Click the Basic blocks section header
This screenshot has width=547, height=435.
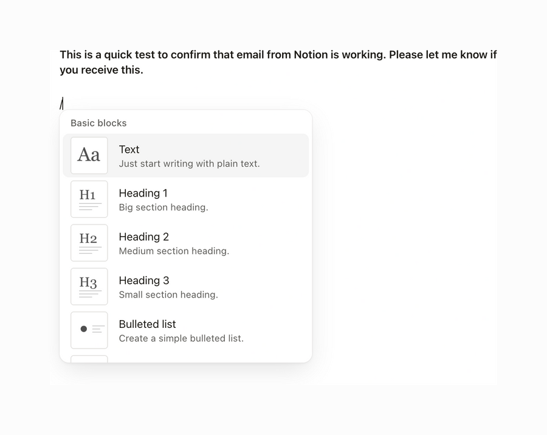(x=98, y=123)
